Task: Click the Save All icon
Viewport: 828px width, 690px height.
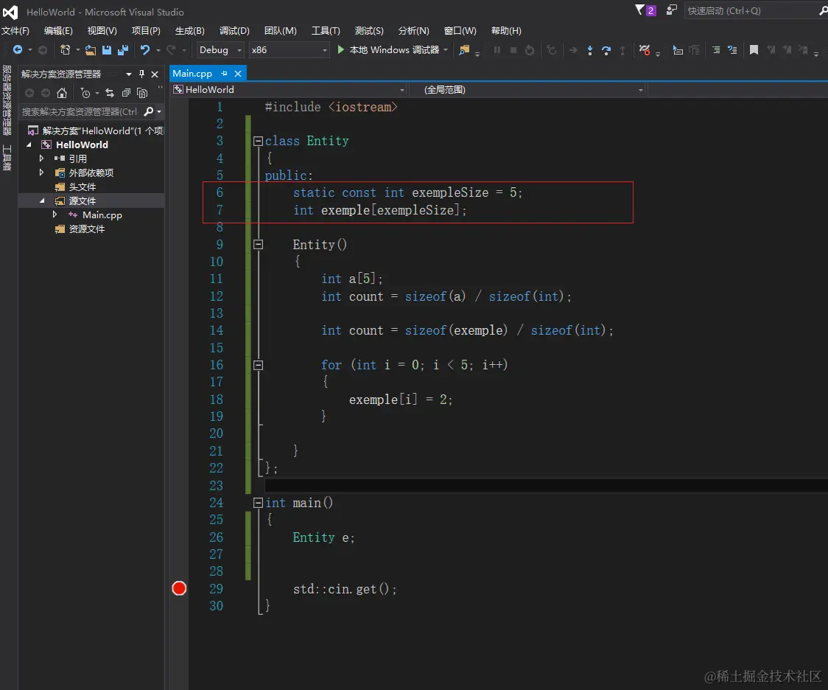Action: [123, 49]
